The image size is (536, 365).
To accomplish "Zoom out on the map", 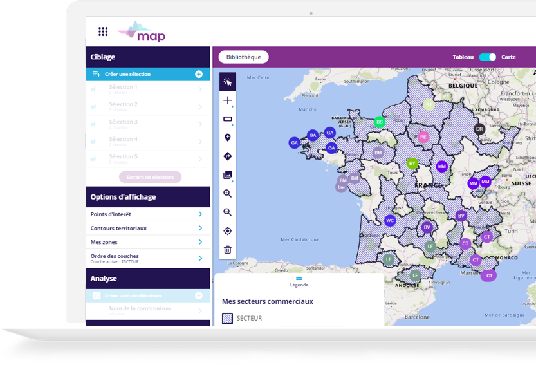I will [x=227, y=212].
